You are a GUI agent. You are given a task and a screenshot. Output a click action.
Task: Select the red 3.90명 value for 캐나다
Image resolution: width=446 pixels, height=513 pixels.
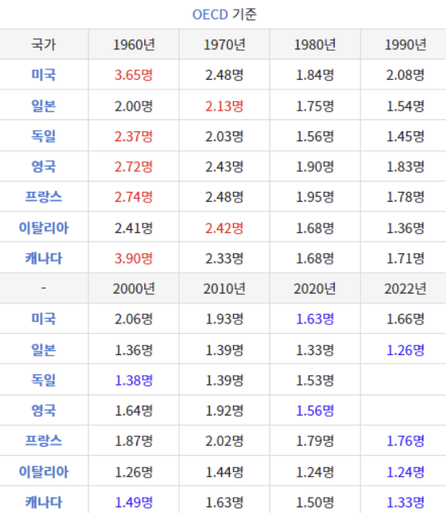click(134, 258)
